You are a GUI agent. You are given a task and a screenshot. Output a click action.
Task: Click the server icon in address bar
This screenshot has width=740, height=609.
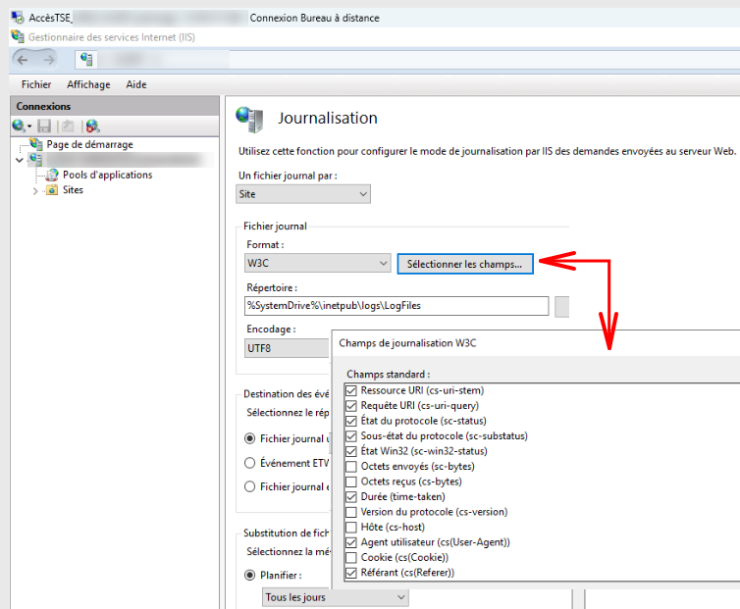pos(86,60)
